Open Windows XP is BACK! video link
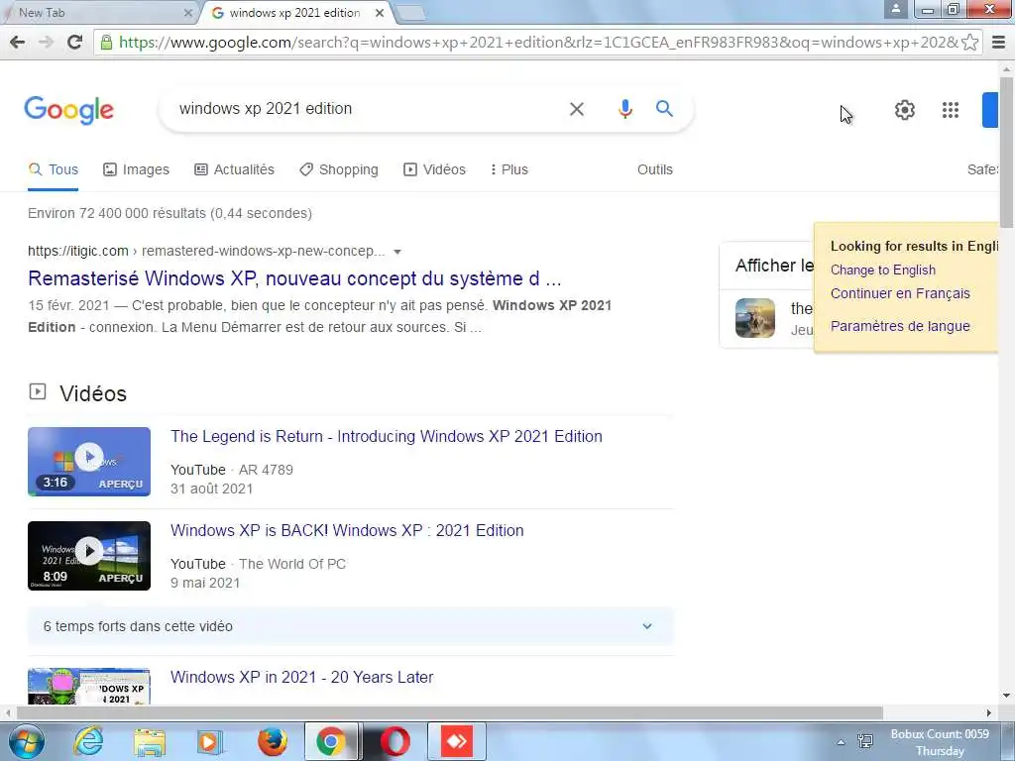This screenshot has height=761, width=1015. (x=347, y=531)
